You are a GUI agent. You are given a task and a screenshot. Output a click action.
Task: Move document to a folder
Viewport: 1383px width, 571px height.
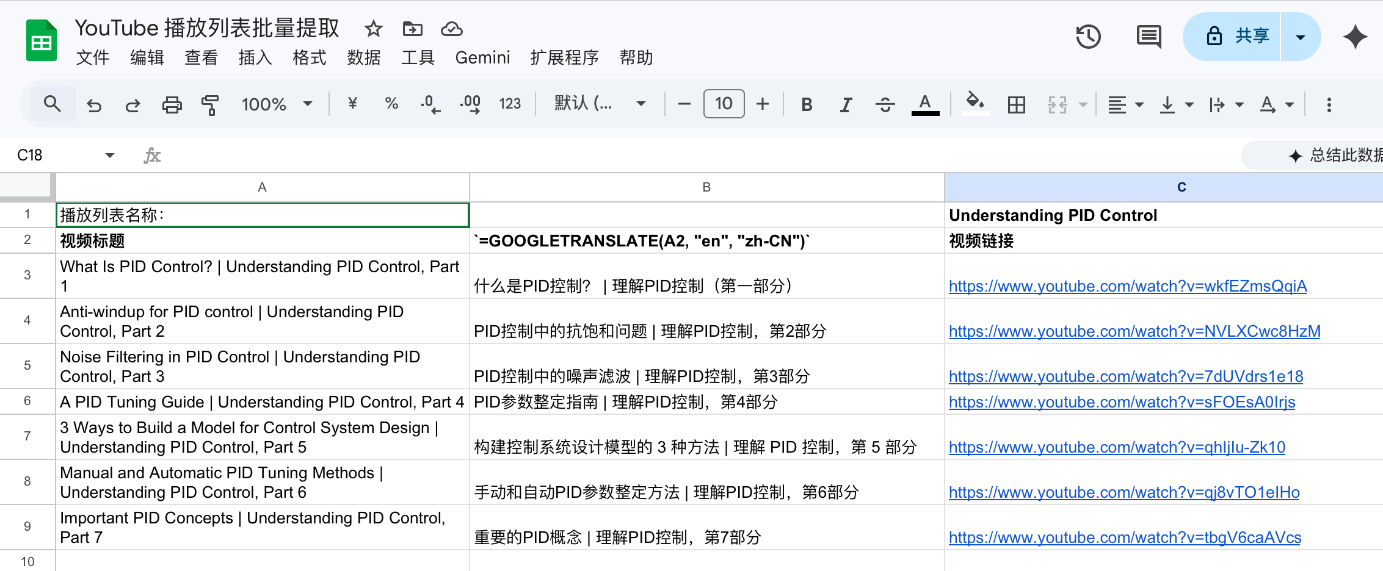(413, 29)
